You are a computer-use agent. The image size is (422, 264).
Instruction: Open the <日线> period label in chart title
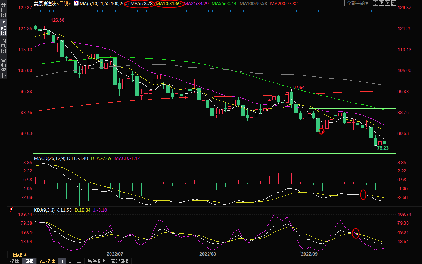click(63, 3)
